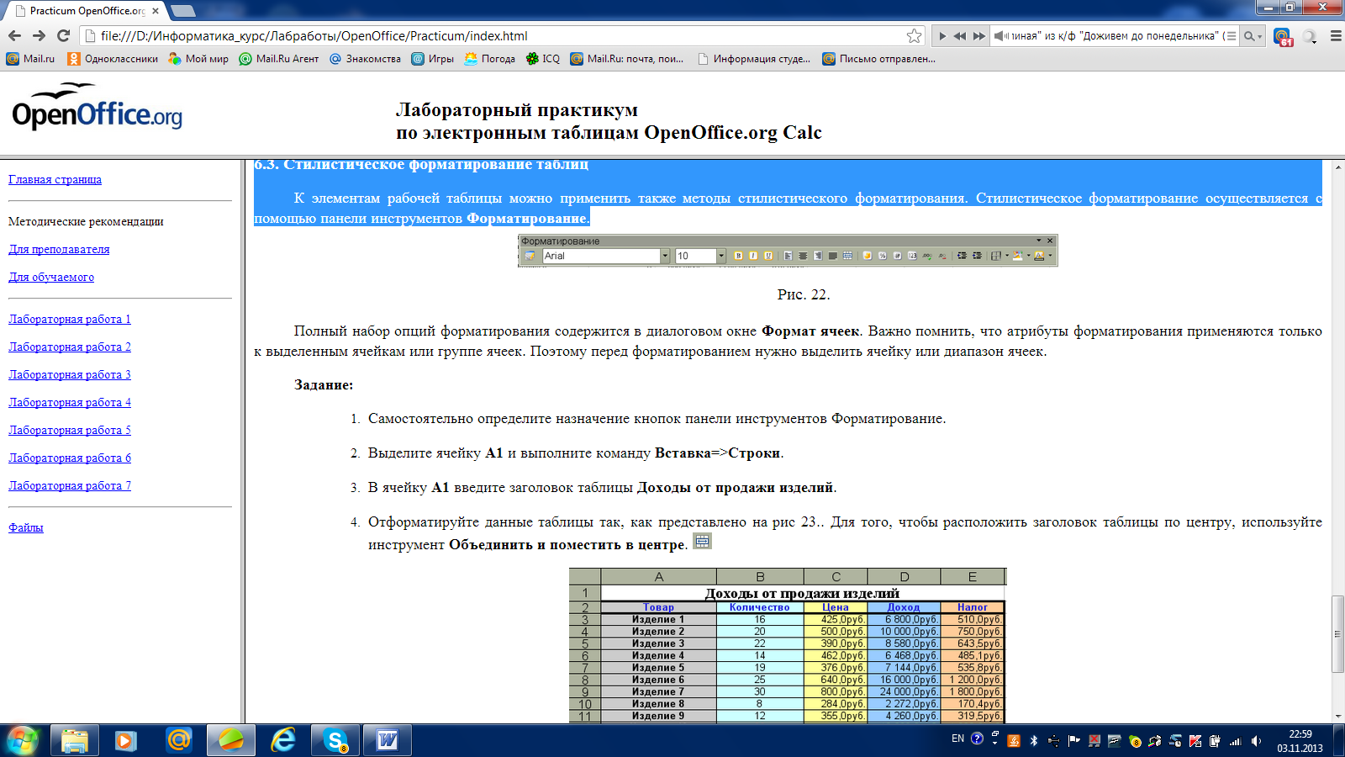Open the magnifier search dropdown
1345x757 pixels.
(1253, 36)
